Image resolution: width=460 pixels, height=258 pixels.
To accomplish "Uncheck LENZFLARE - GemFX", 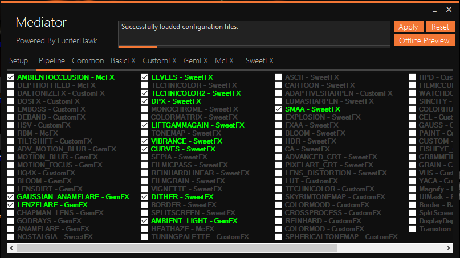I will click(11, 204).
